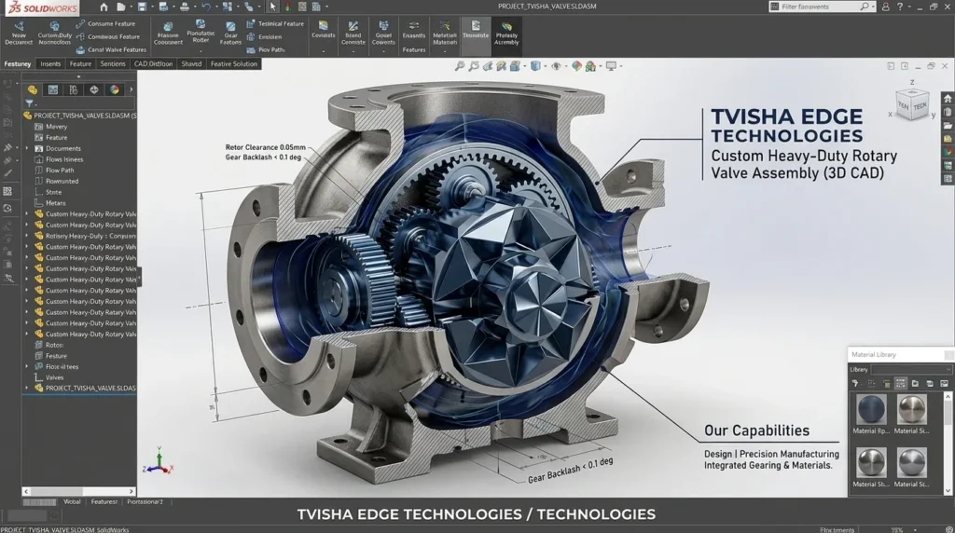Click the Material Library scroll down arrow
The height and width of the screenshot is (533, 955).
948,490
